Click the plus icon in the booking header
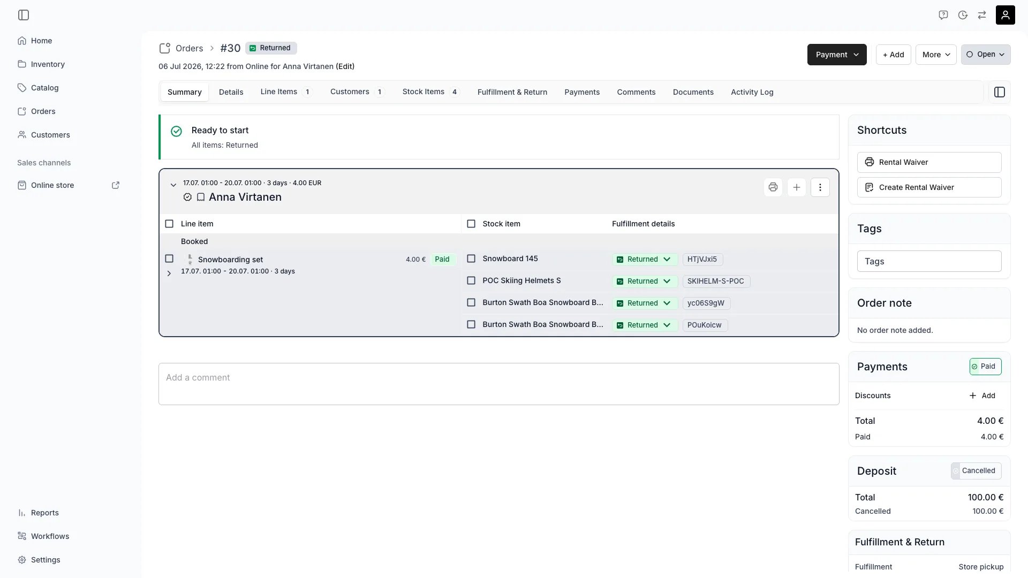 797,187
